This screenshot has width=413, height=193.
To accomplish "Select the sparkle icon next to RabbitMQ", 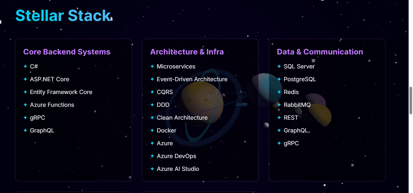I will [279, 105].
